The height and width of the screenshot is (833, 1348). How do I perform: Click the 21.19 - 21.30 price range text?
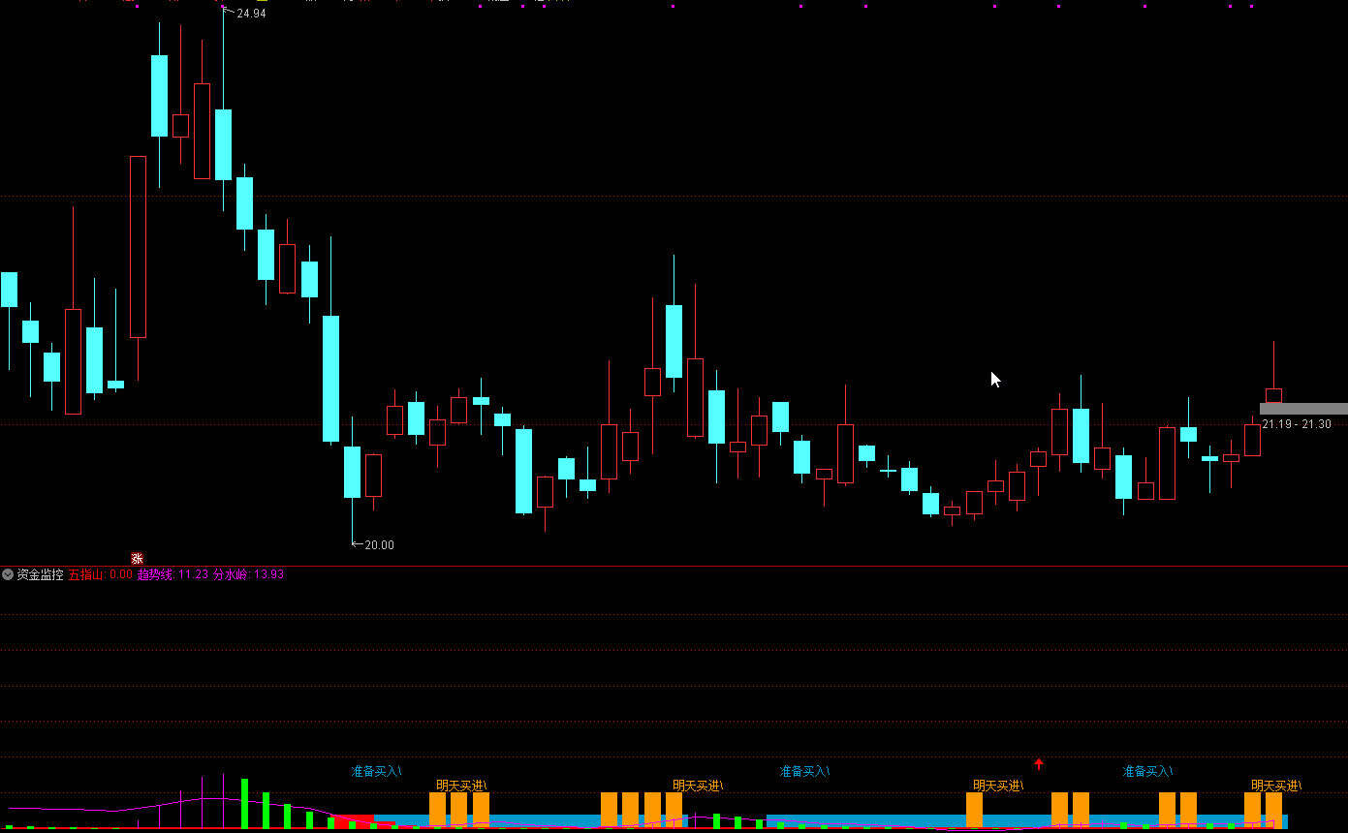coord(1296,424)
